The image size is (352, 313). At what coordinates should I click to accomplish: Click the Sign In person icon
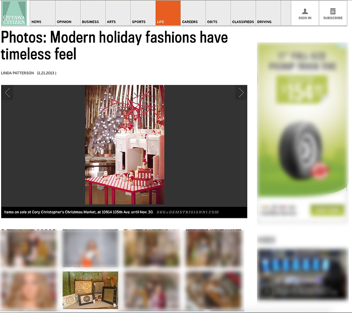[305, 11]
